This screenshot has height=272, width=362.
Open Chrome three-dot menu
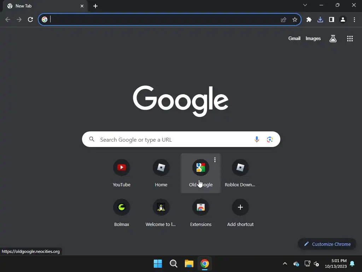354,19
